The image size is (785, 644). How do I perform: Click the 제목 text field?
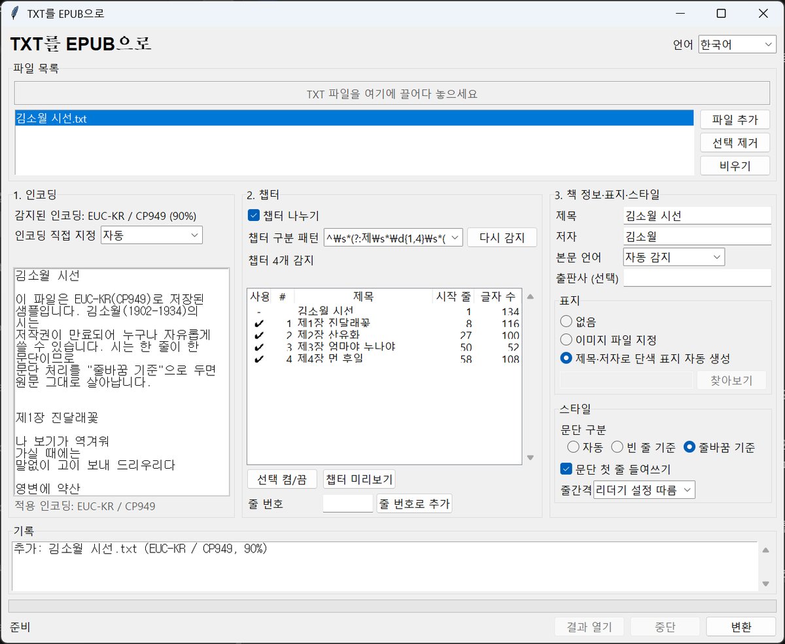[697, 216]
